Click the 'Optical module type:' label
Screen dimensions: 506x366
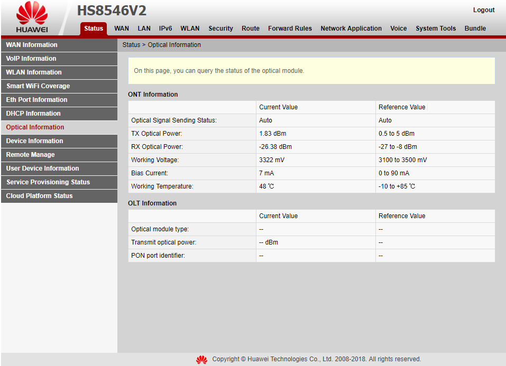(x=160, y=229)
